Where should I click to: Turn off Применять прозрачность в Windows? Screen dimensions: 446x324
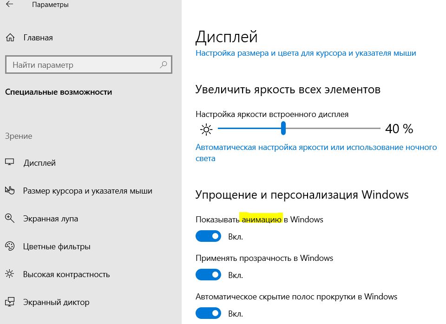209,275
